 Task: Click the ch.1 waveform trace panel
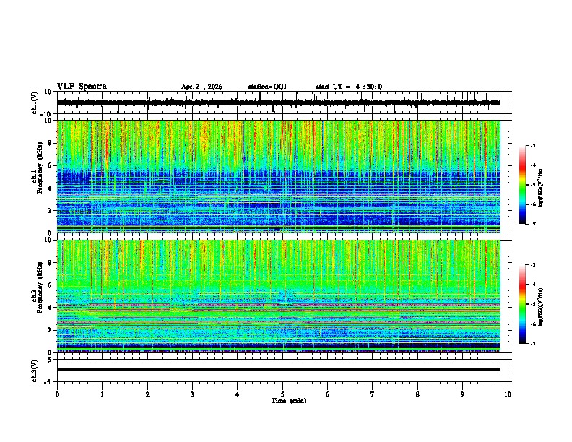(284, 103)
